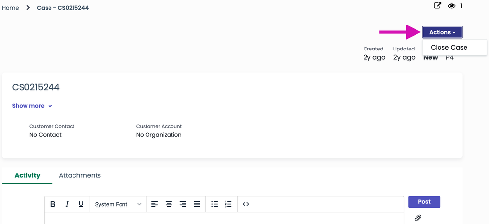Insert a numbered list

228,204
